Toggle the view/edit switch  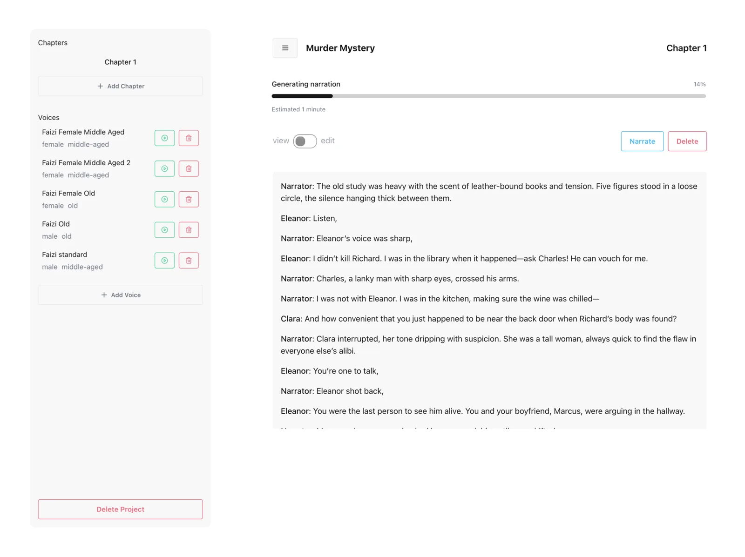tap(305, 141)
